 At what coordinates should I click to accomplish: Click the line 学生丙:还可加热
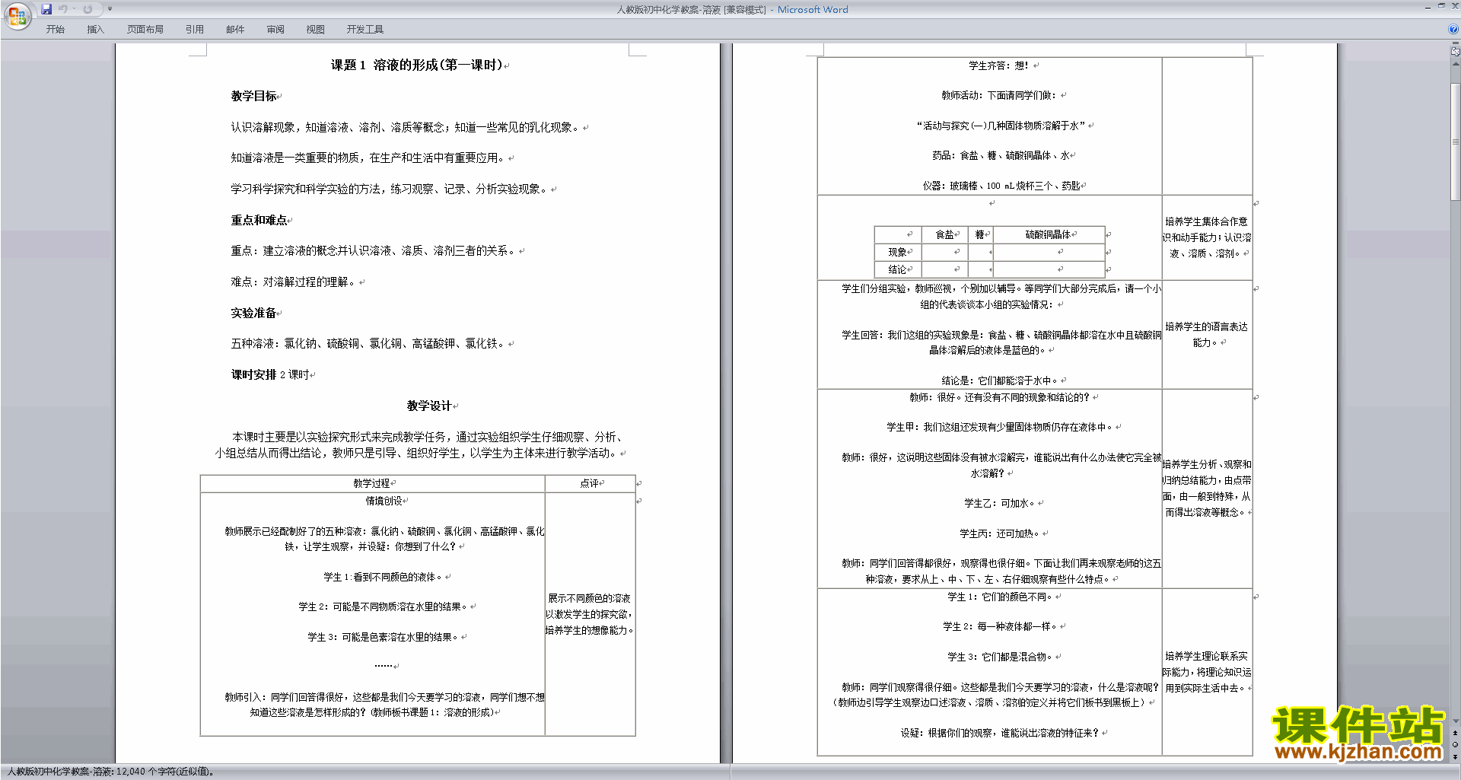tap(1000, 534)
